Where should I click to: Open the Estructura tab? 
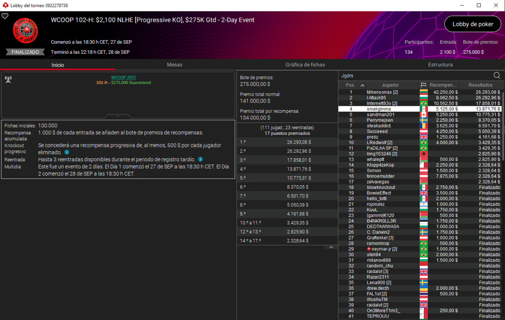pyautogui.click(x=441, y=65)
